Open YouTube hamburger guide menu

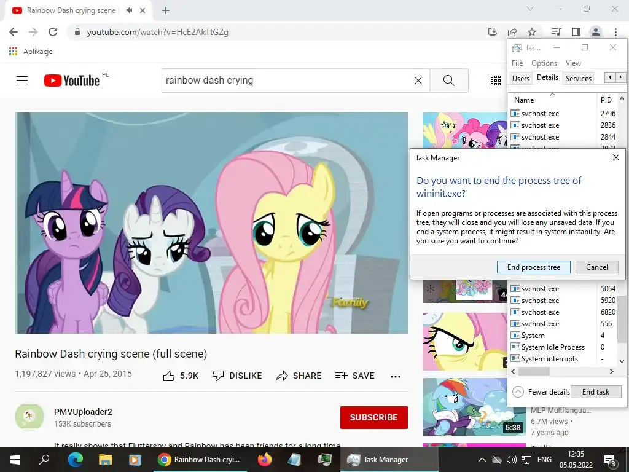22,81
